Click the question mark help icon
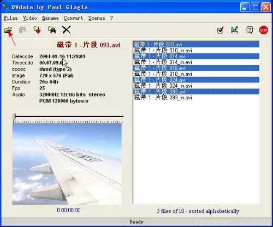Image resolution: width=273 pixels, height=227 pixels. tap(250, 30)
